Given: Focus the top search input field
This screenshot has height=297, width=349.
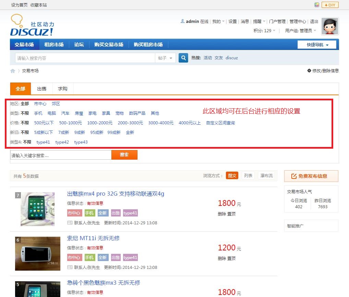Looking at the screenshot, I should tap(85, 58).
